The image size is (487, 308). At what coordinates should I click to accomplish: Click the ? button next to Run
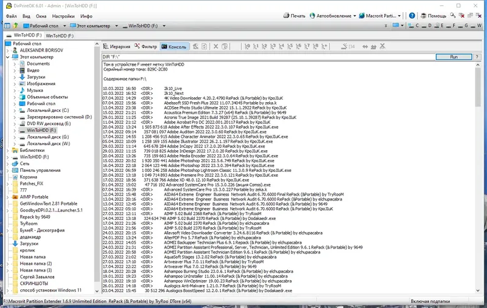477,56
